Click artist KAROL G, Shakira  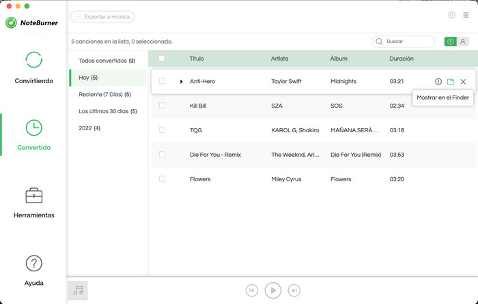pyautogui.click(x=295, y=130)
